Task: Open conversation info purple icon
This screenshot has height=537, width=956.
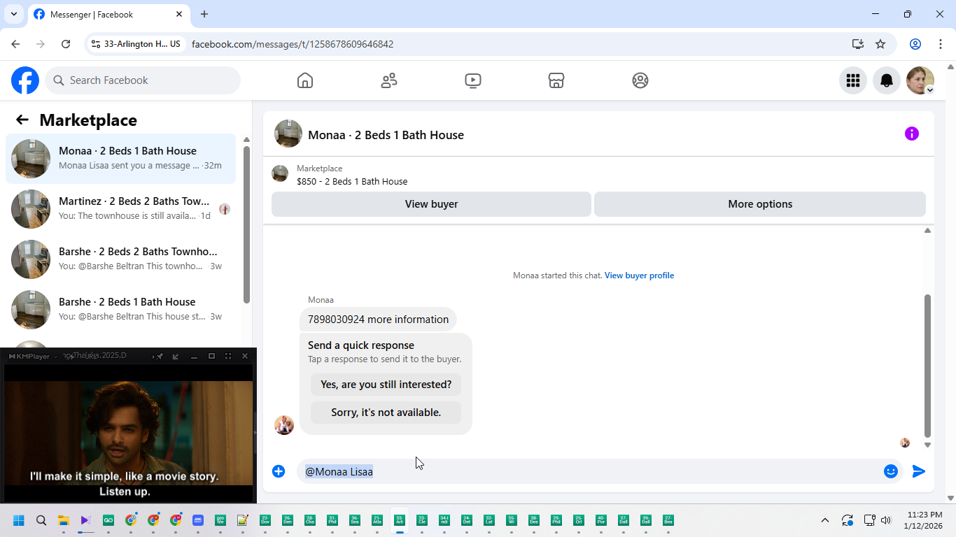Action: tap(912, 134)
